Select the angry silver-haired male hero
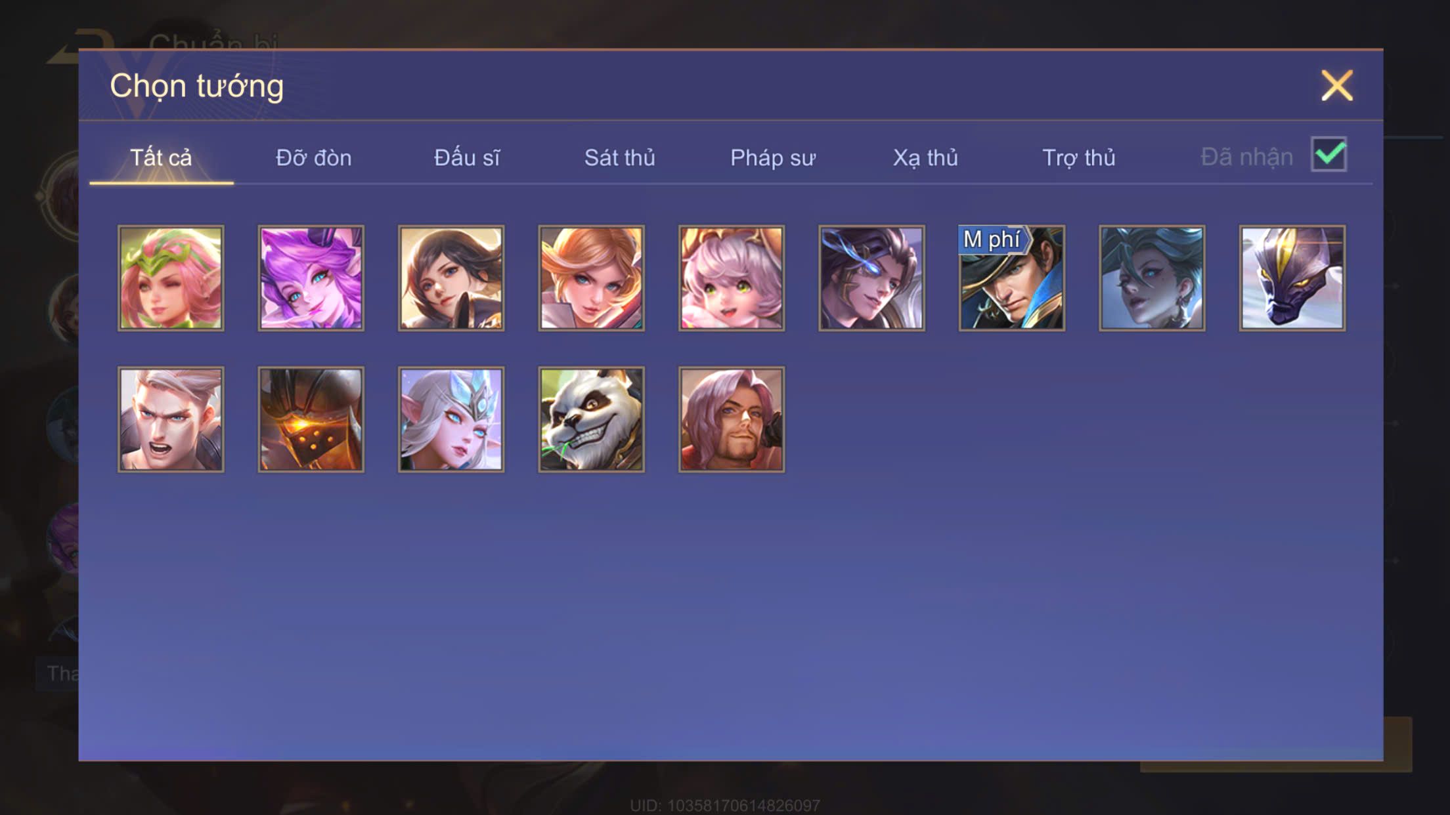The width and height of the screenshot is (1450, 815). [x=171, y=419]
